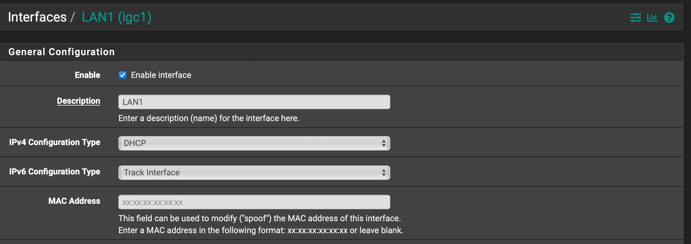
Task: Open related status bar-chart icon
Action: (x=652, y=18)
